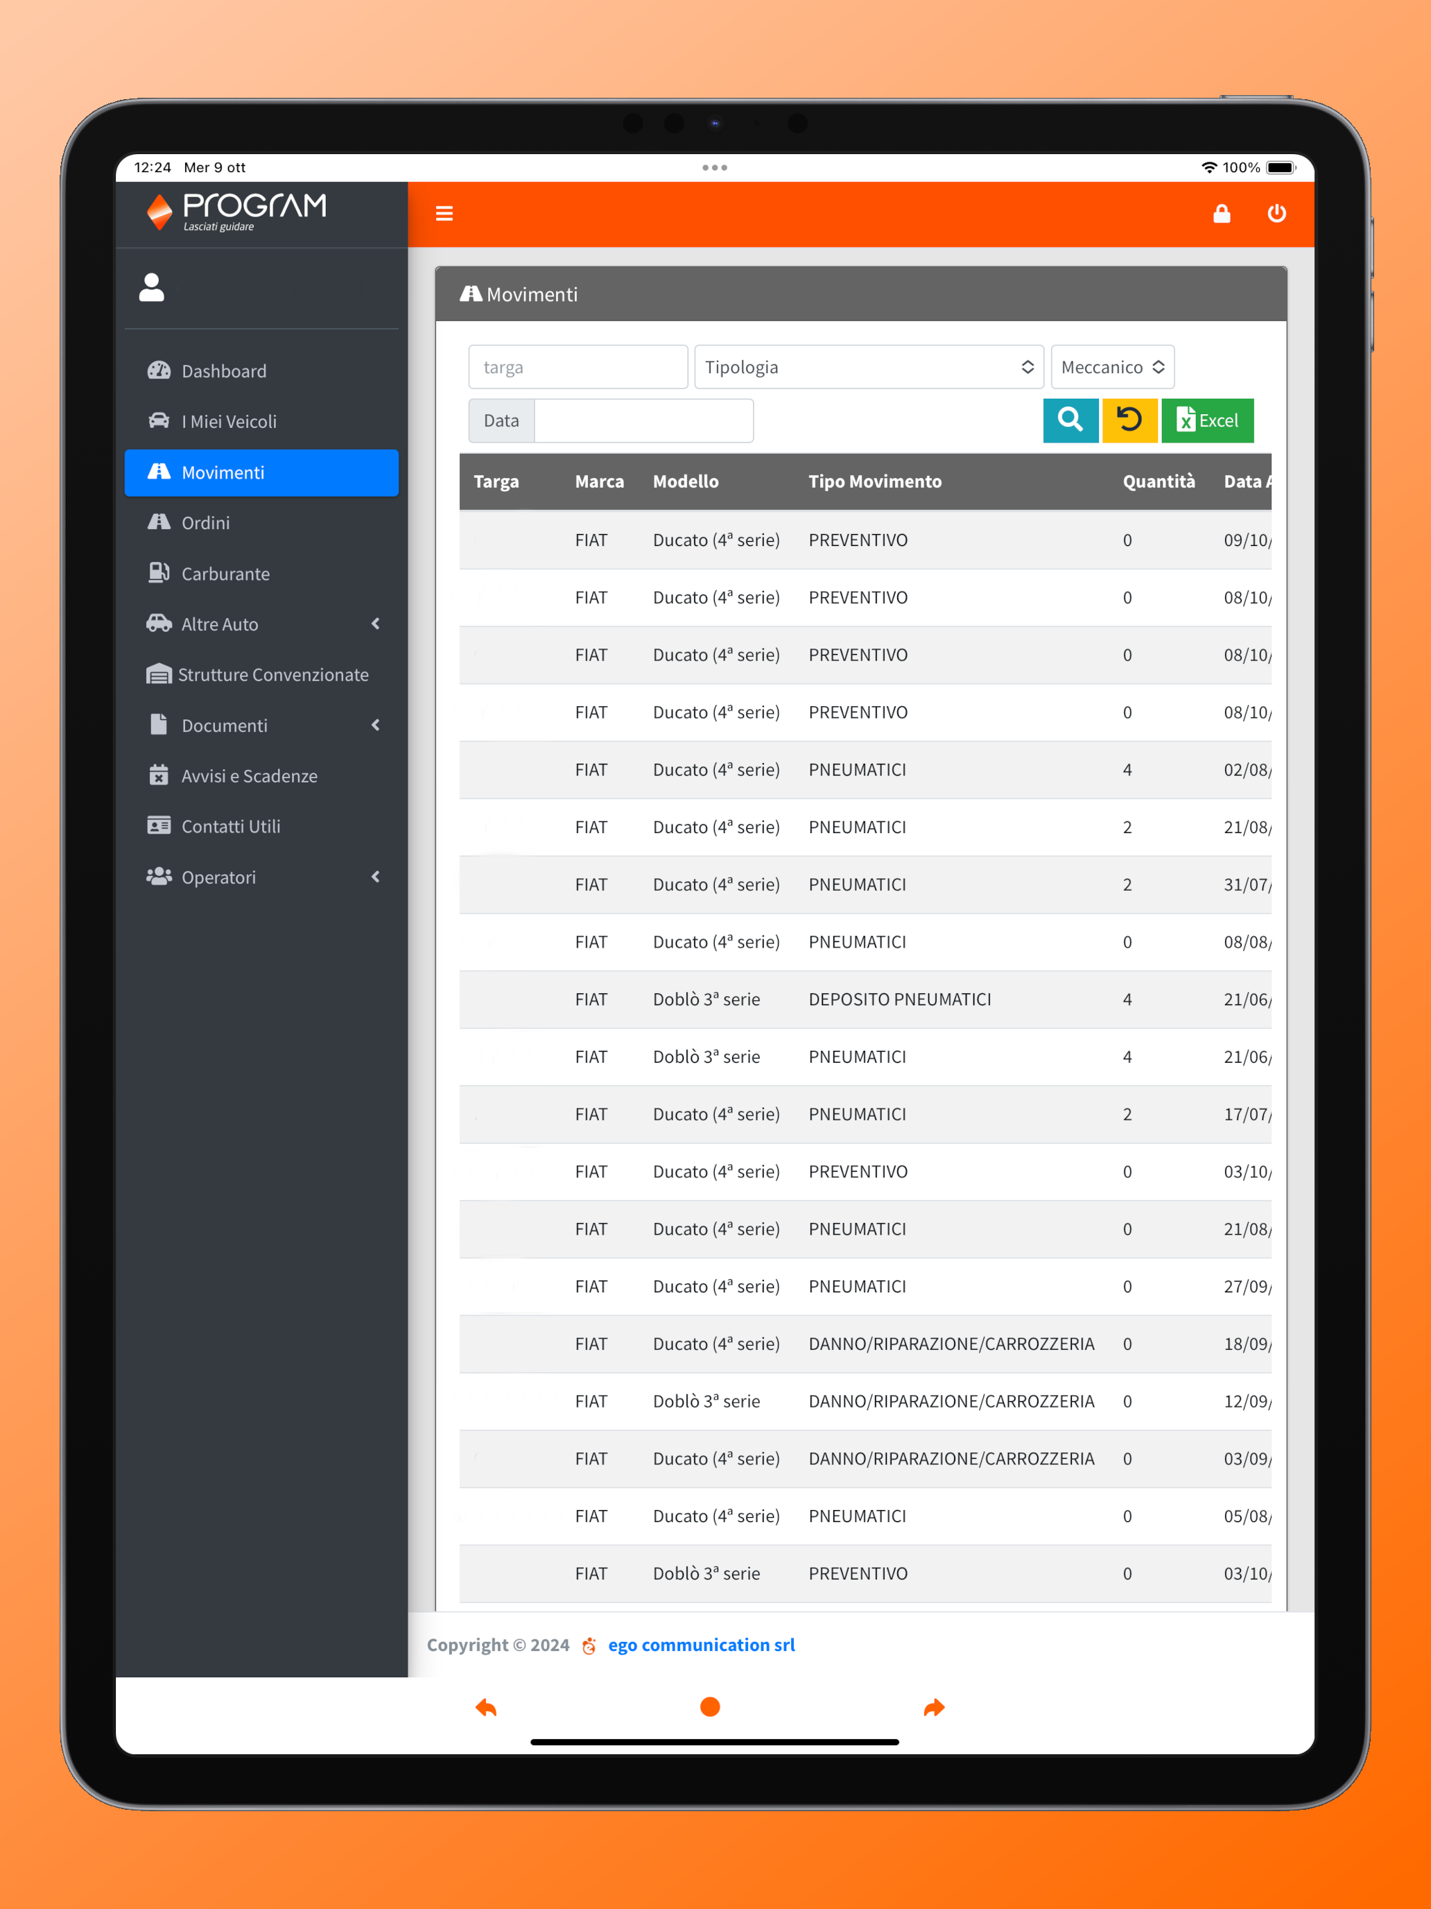Viewport: 1431px width, 1909px height.
Task: Expand the Operatori submenu chevron
Action: [375, 877]
